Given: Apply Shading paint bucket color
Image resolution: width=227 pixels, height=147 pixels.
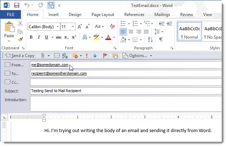Looking at the screenshot, I should (123, 40).
